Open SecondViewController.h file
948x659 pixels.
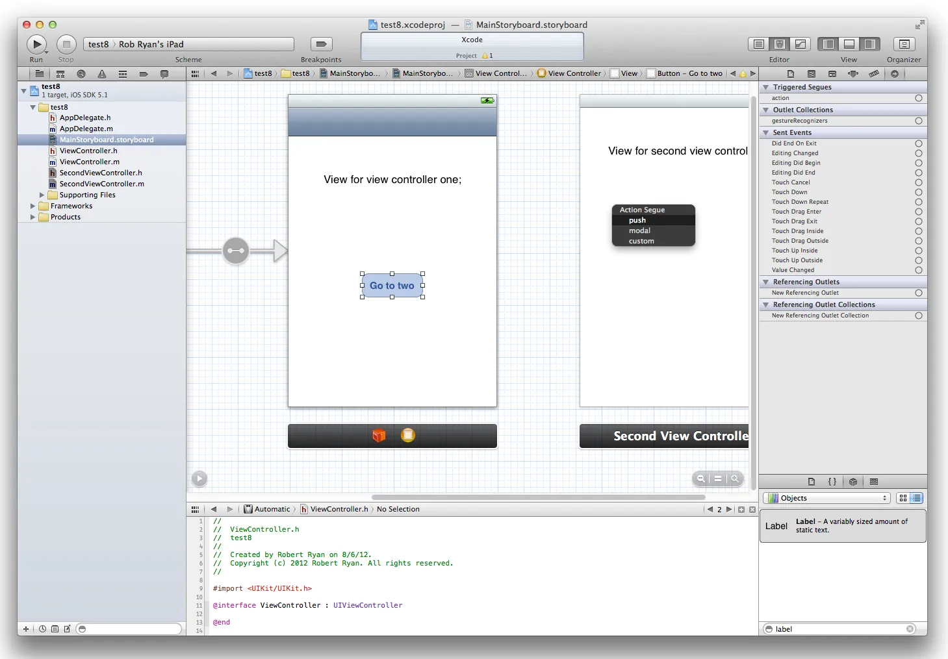101,173
